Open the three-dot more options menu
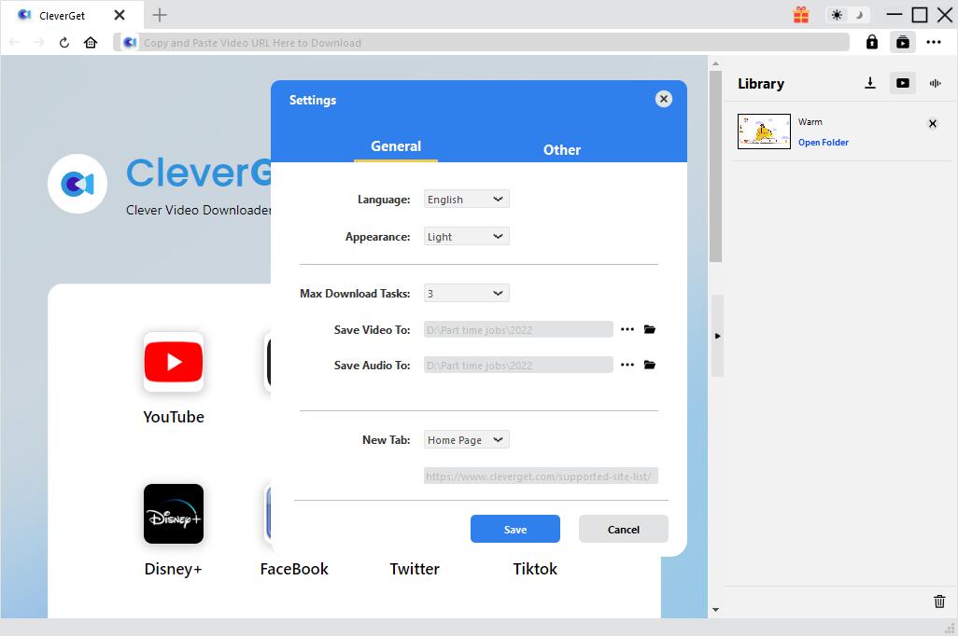This screenshot has width=958, height=636. click(934, 42)
